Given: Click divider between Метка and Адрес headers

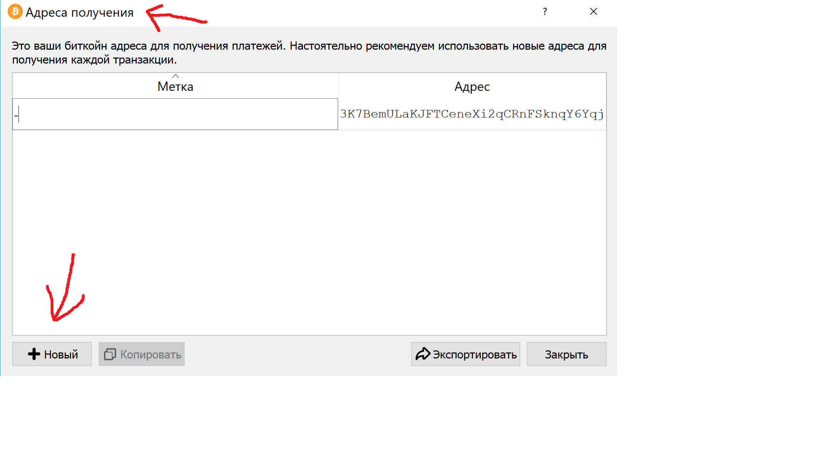Looking at the screenshot, I should click(338, 86).
